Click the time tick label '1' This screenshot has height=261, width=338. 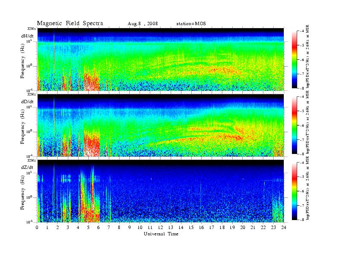(47, 227)
